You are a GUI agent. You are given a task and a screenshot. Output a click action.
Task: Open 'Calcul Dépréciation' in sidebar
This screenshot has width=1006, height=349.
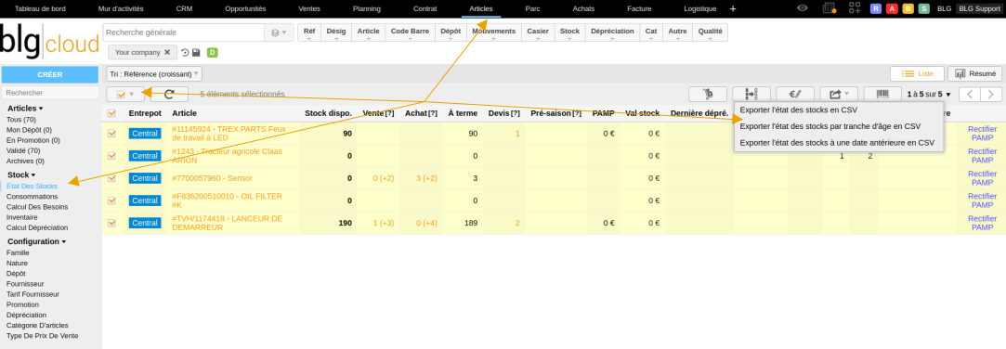tap(36, 227)
